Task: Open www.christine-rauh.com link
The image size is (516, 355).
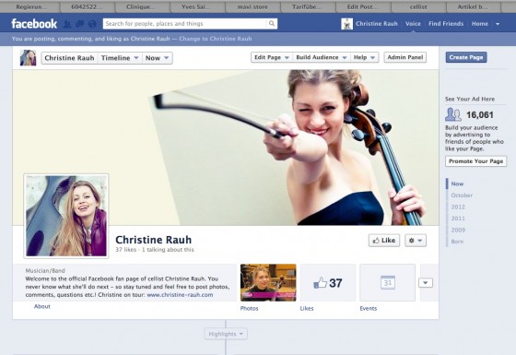Action: click(x=180, y=295)
